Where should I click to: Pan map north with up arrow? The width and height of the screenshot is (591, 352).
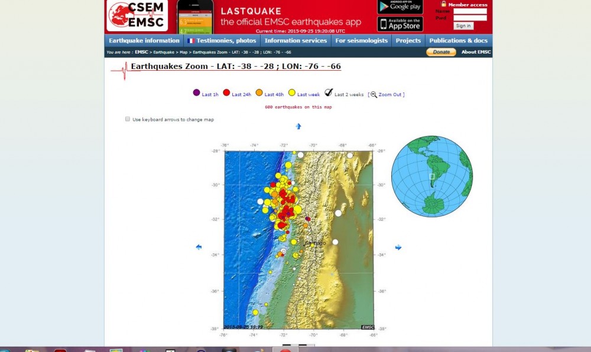[x=298, y=126]
